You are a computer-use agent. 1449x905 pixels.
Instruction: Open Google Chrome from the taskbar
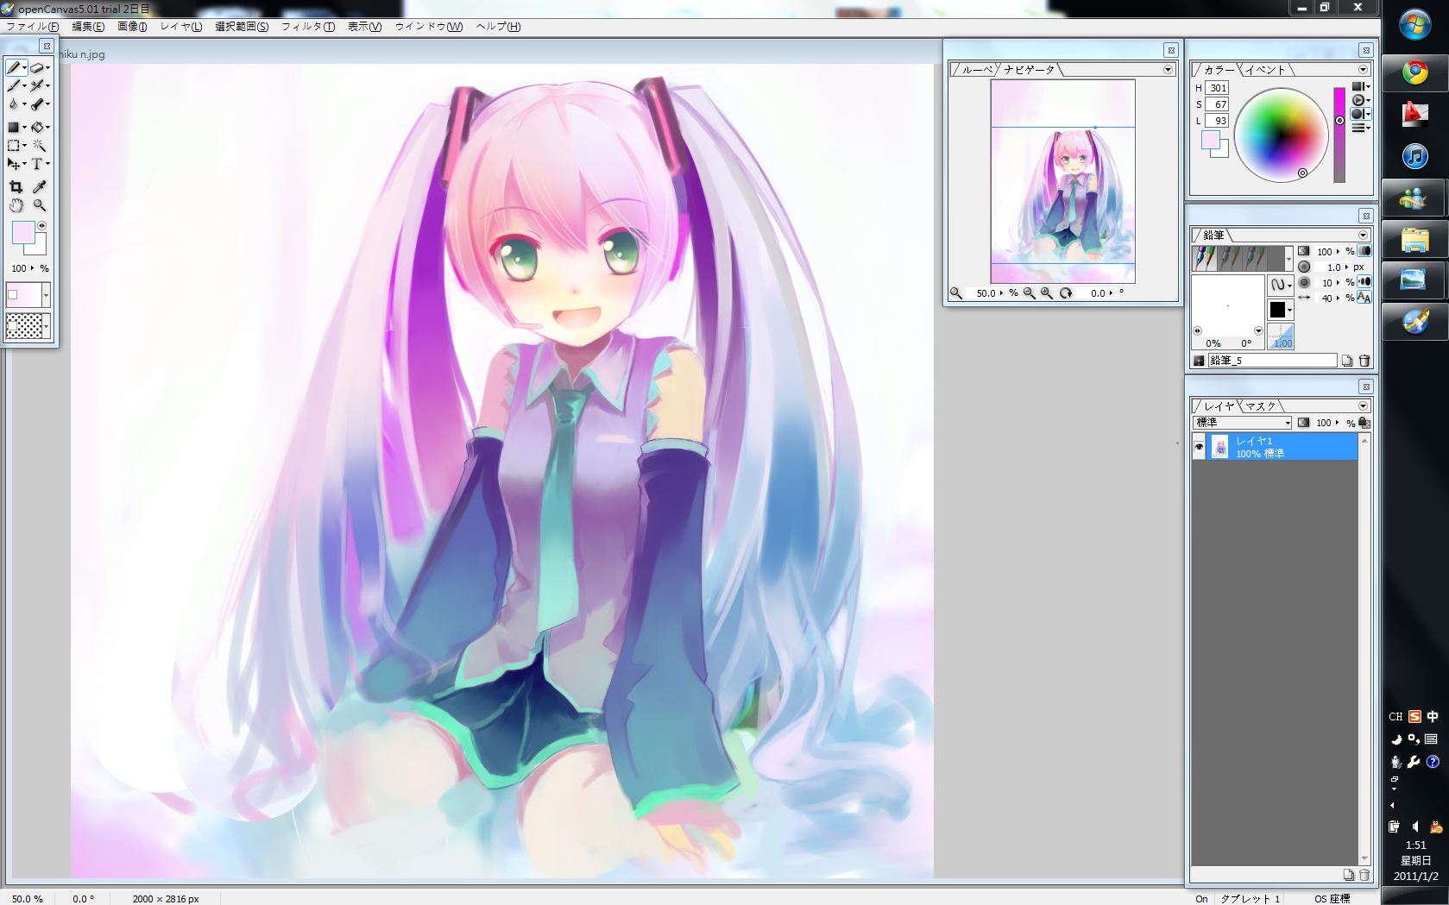[1414, 72]
